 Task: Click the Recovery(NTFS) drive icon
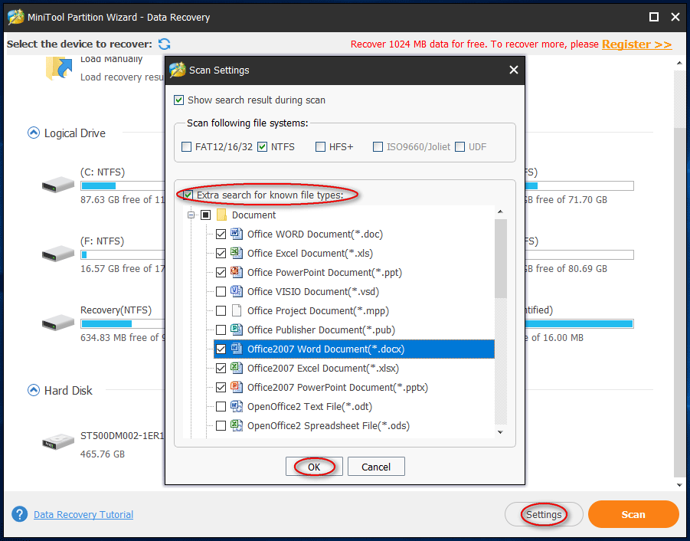[x=58, y=323]
